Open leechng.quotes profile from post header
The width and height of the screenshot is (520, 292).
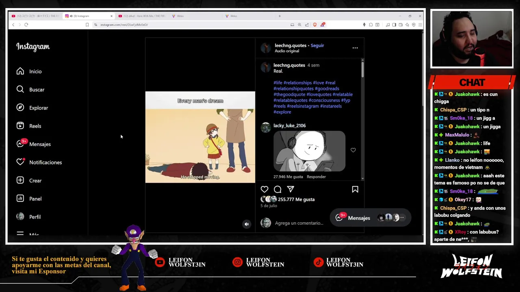coord(290,45)
